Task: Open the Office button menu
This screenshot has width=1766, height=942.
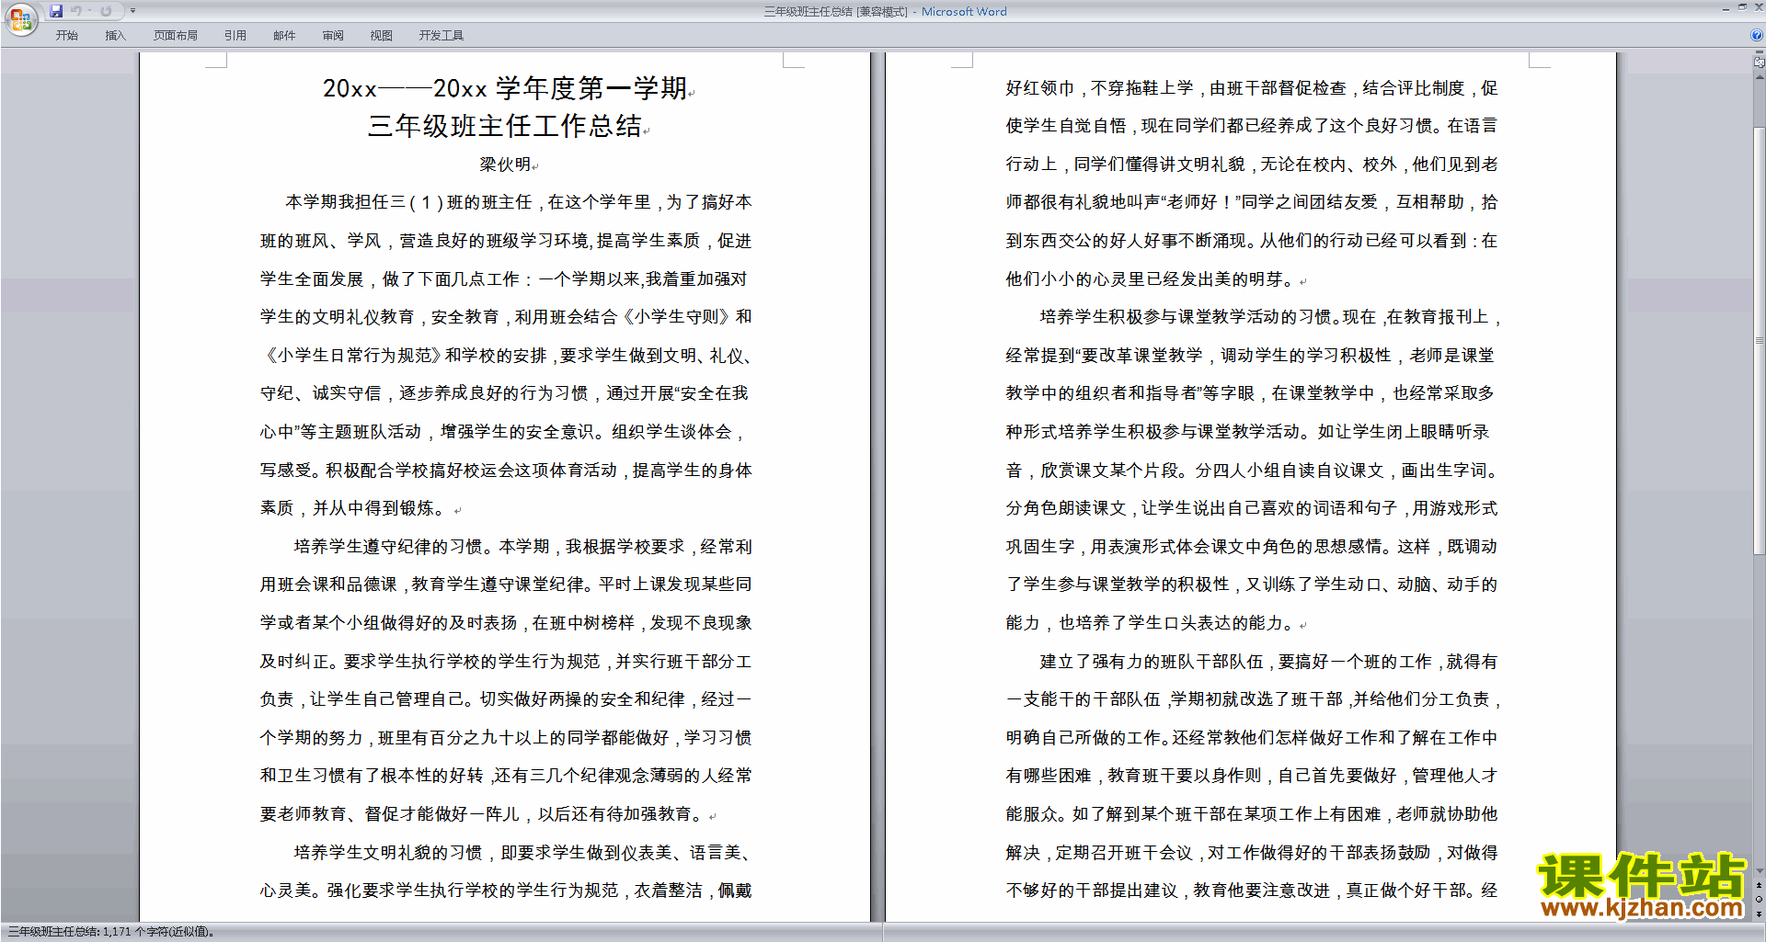Action: (20, 18)
